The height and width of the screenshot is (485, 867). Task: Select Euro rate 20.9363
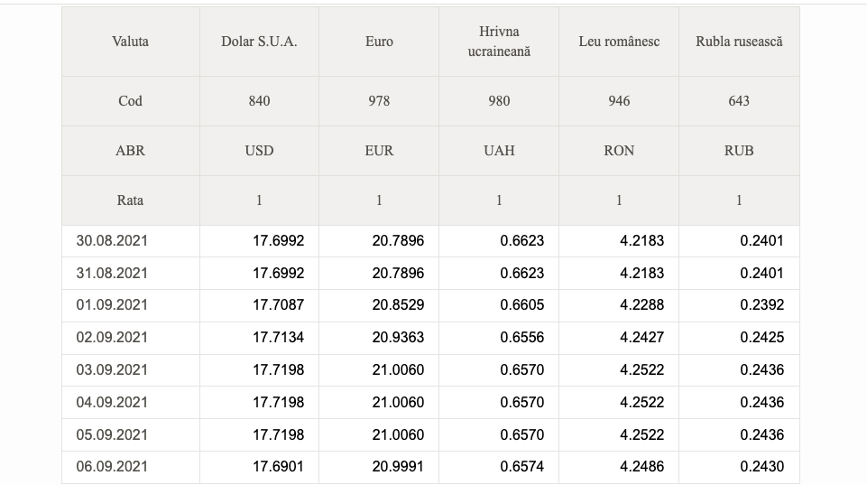tap(398, 337)
